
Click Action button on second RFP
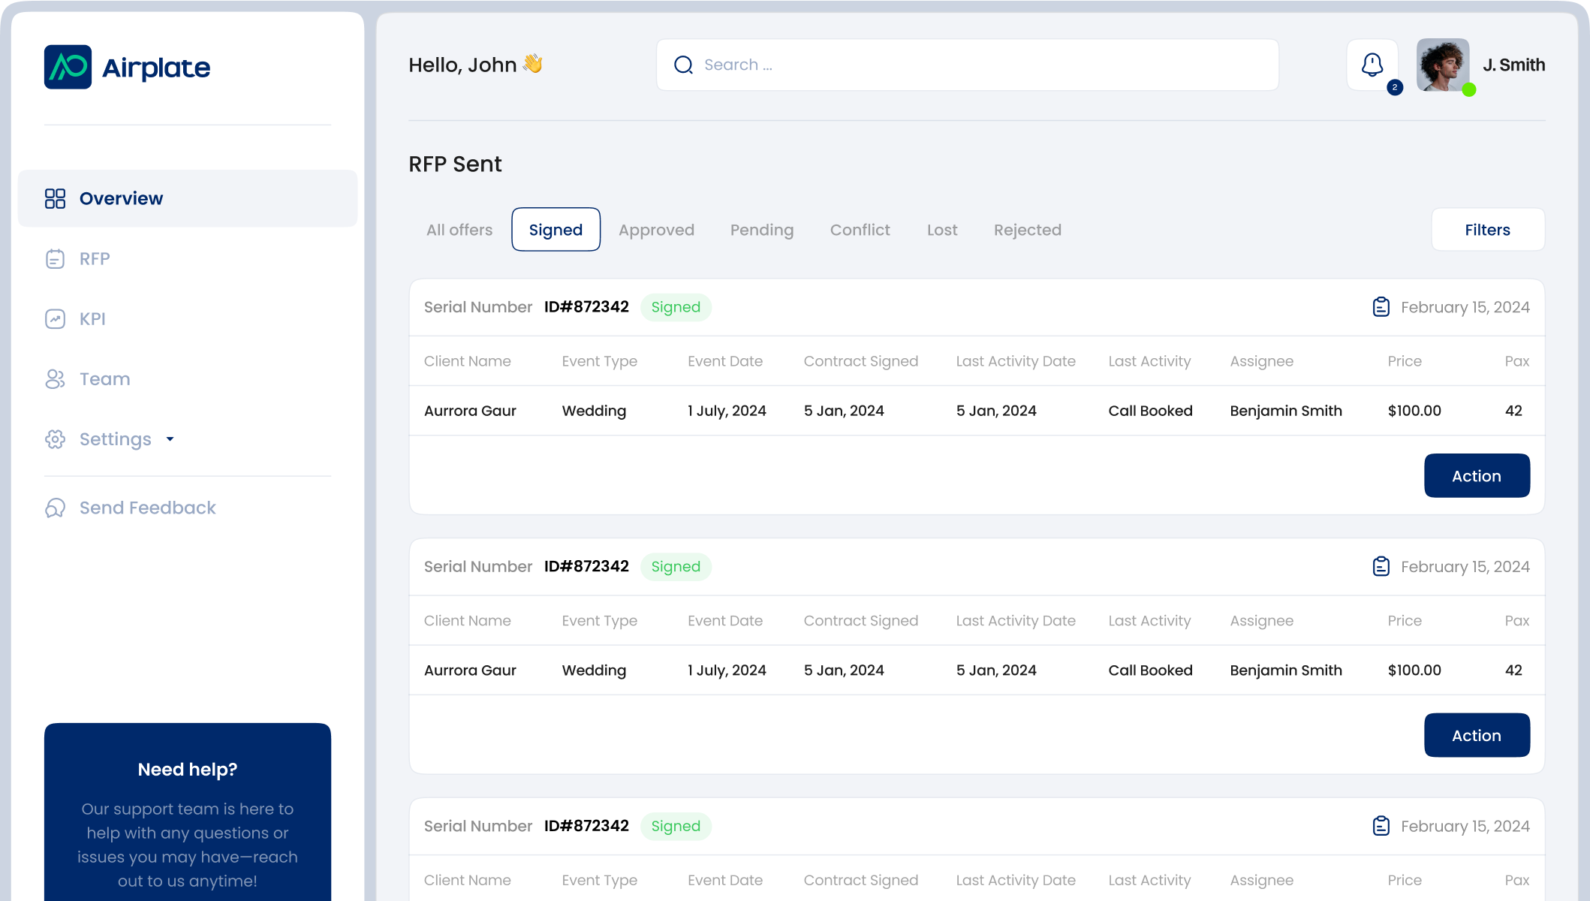point(1477,735)
